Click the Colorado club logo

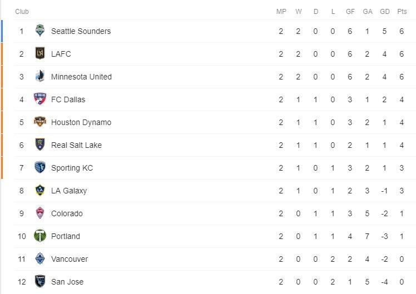click(40, 213)
